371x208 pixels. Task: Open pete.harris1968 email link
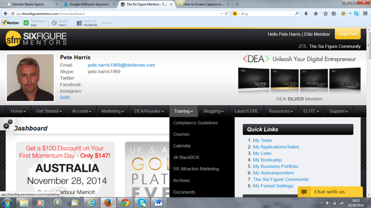tap(121, 65)
